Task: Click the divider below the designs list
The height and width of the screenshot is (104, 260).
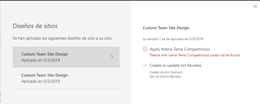Action: pos(66,88)
